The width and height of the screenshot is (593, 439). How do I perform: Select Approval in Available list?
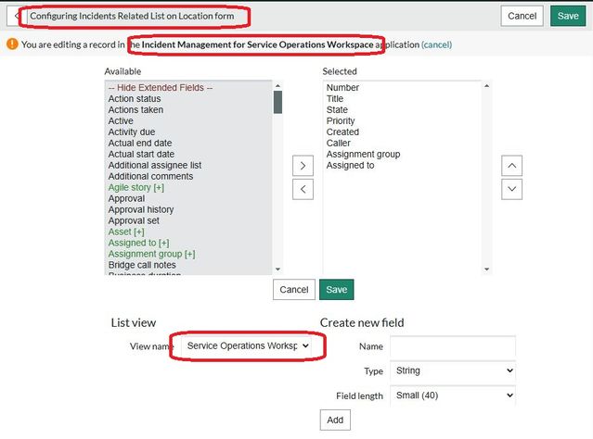coord(126,198)
